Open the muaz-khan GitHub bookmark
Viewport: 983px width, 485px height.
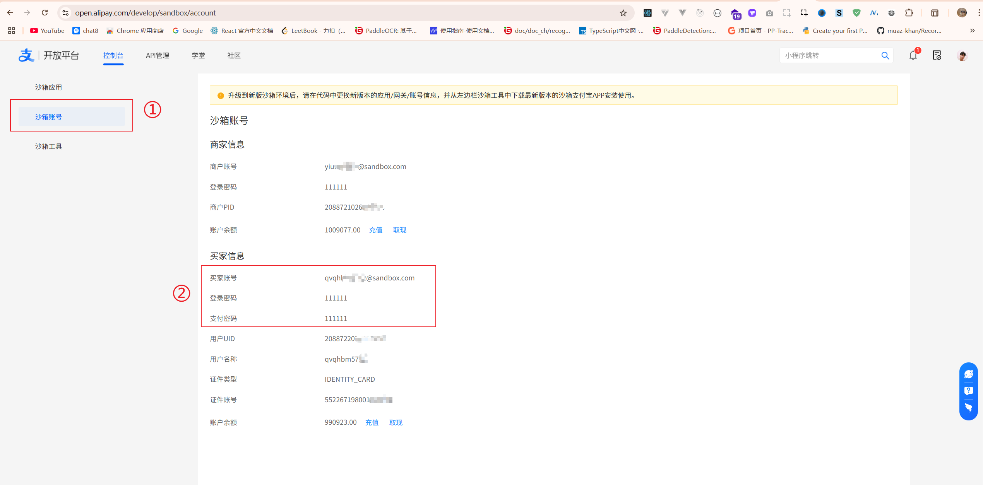[x=909, y=31]
